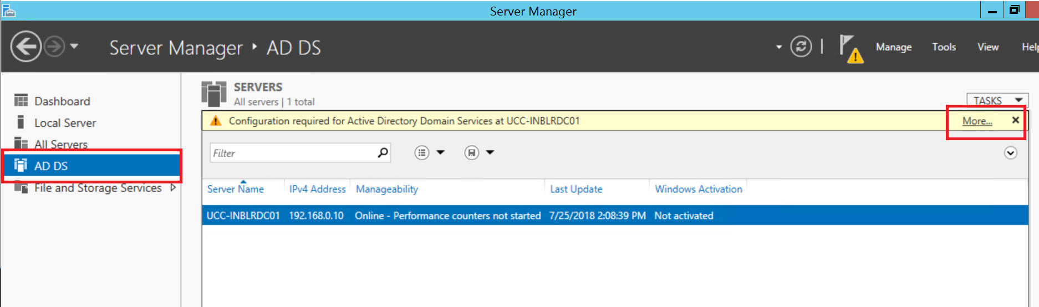Screen dimensions: 1039x307
Task: Click the 7/25/2018 2:08:39 PM cell
Action: click(x=597, y=216)
